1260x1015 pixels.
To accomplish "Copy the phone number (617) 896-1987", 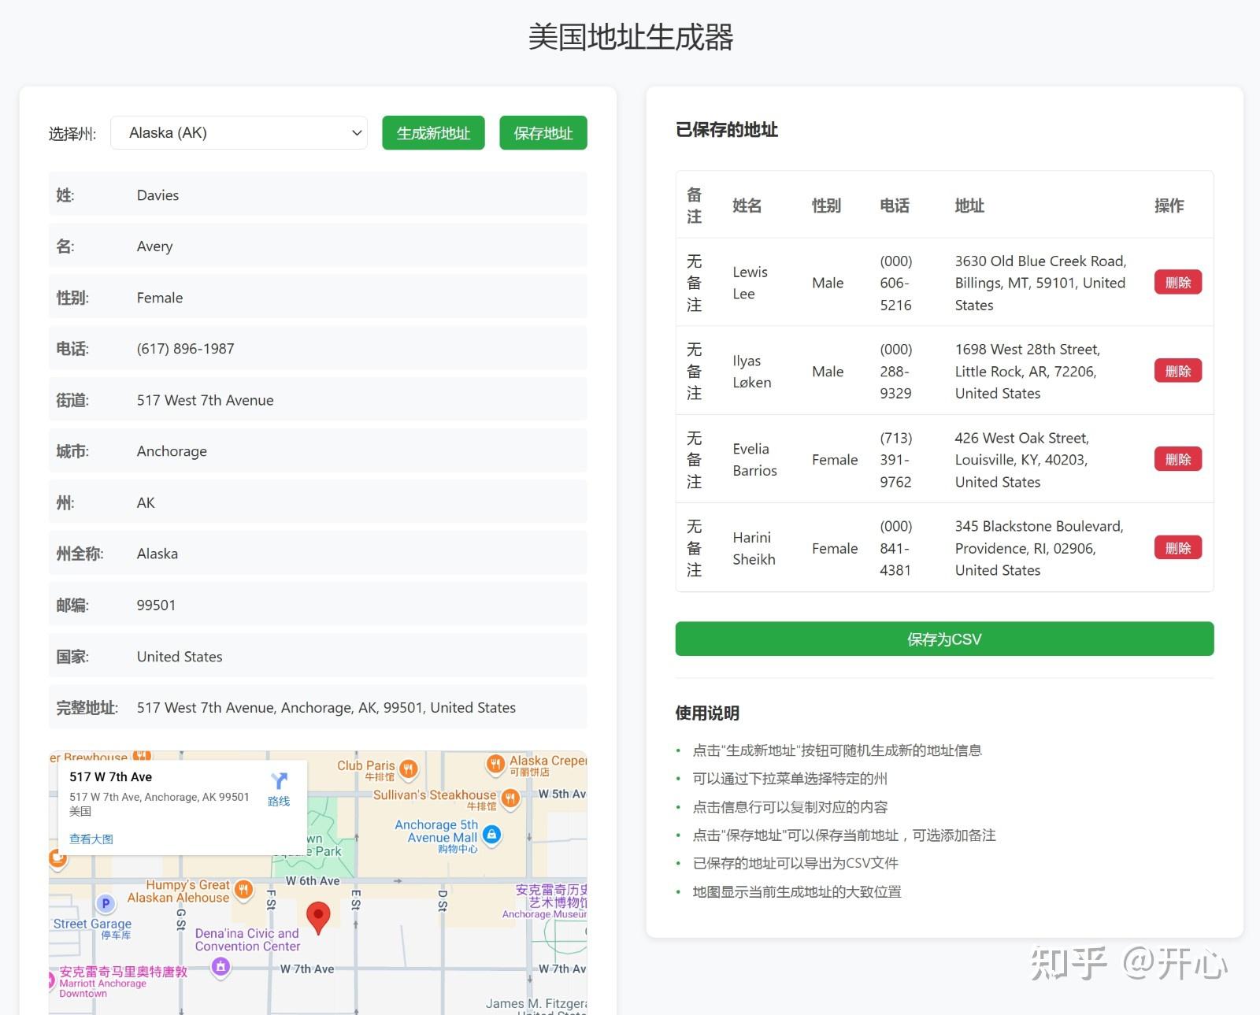I will 318,348.
